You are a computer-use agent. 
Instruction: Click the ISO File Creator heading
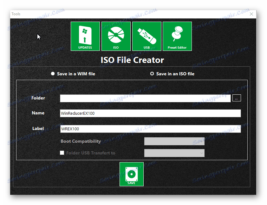132,60
